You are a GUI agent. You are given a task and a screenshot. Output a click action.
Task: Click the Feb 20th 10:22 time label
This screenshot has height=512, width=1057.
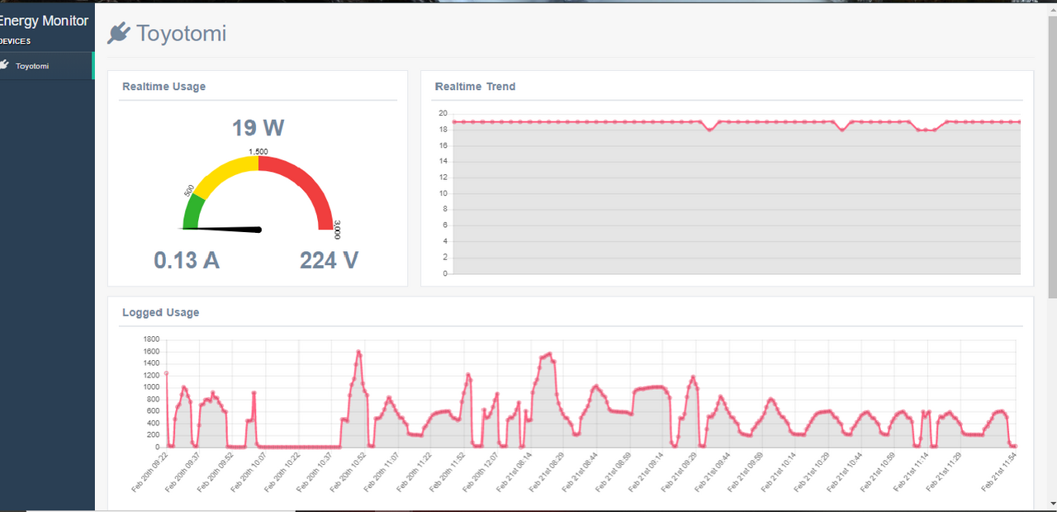(x=281, y=472)
